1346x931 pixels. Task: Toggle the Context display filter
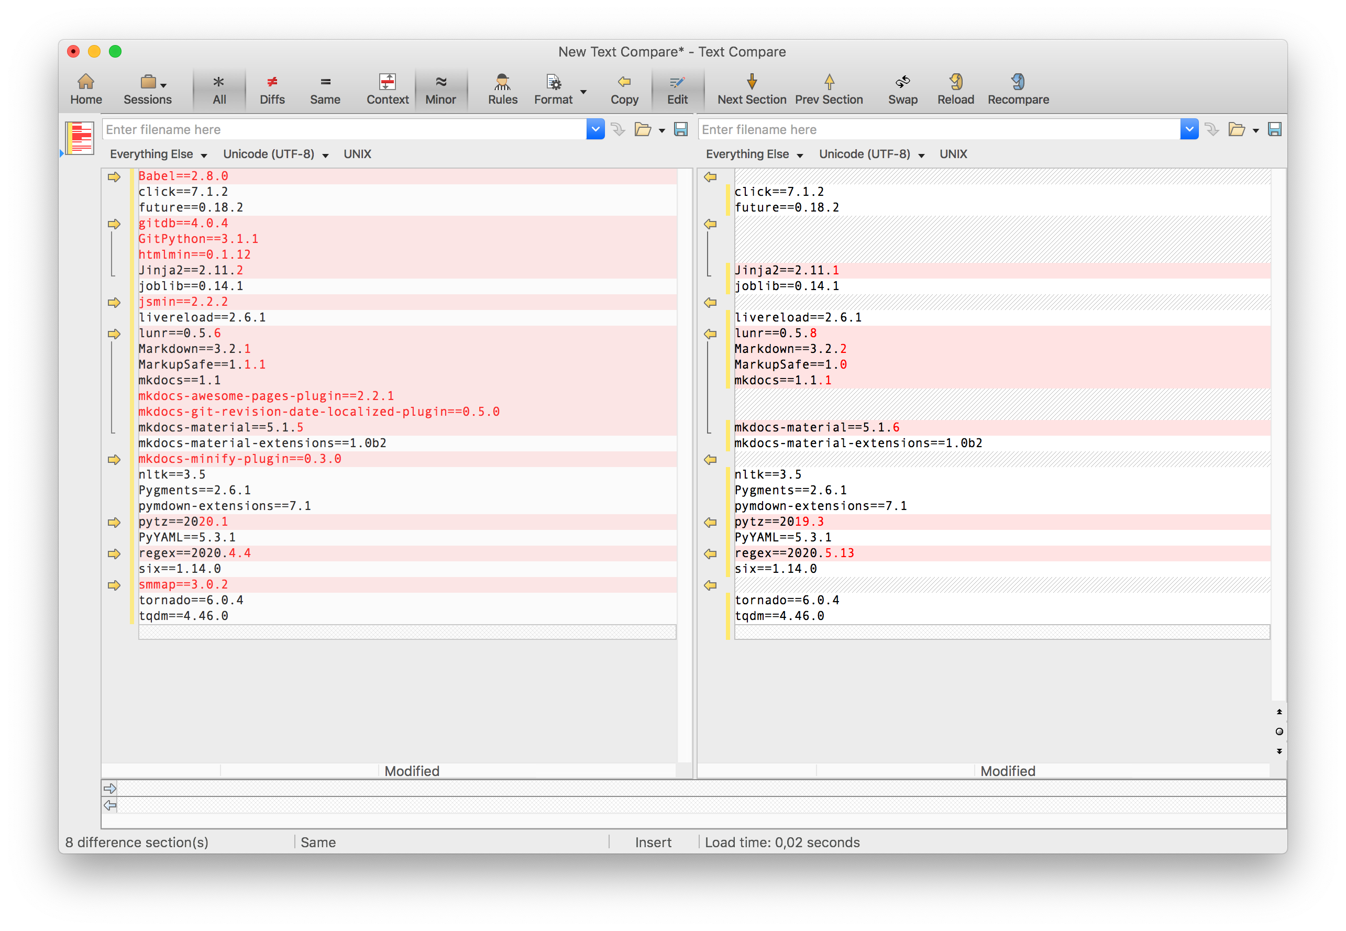388,89
